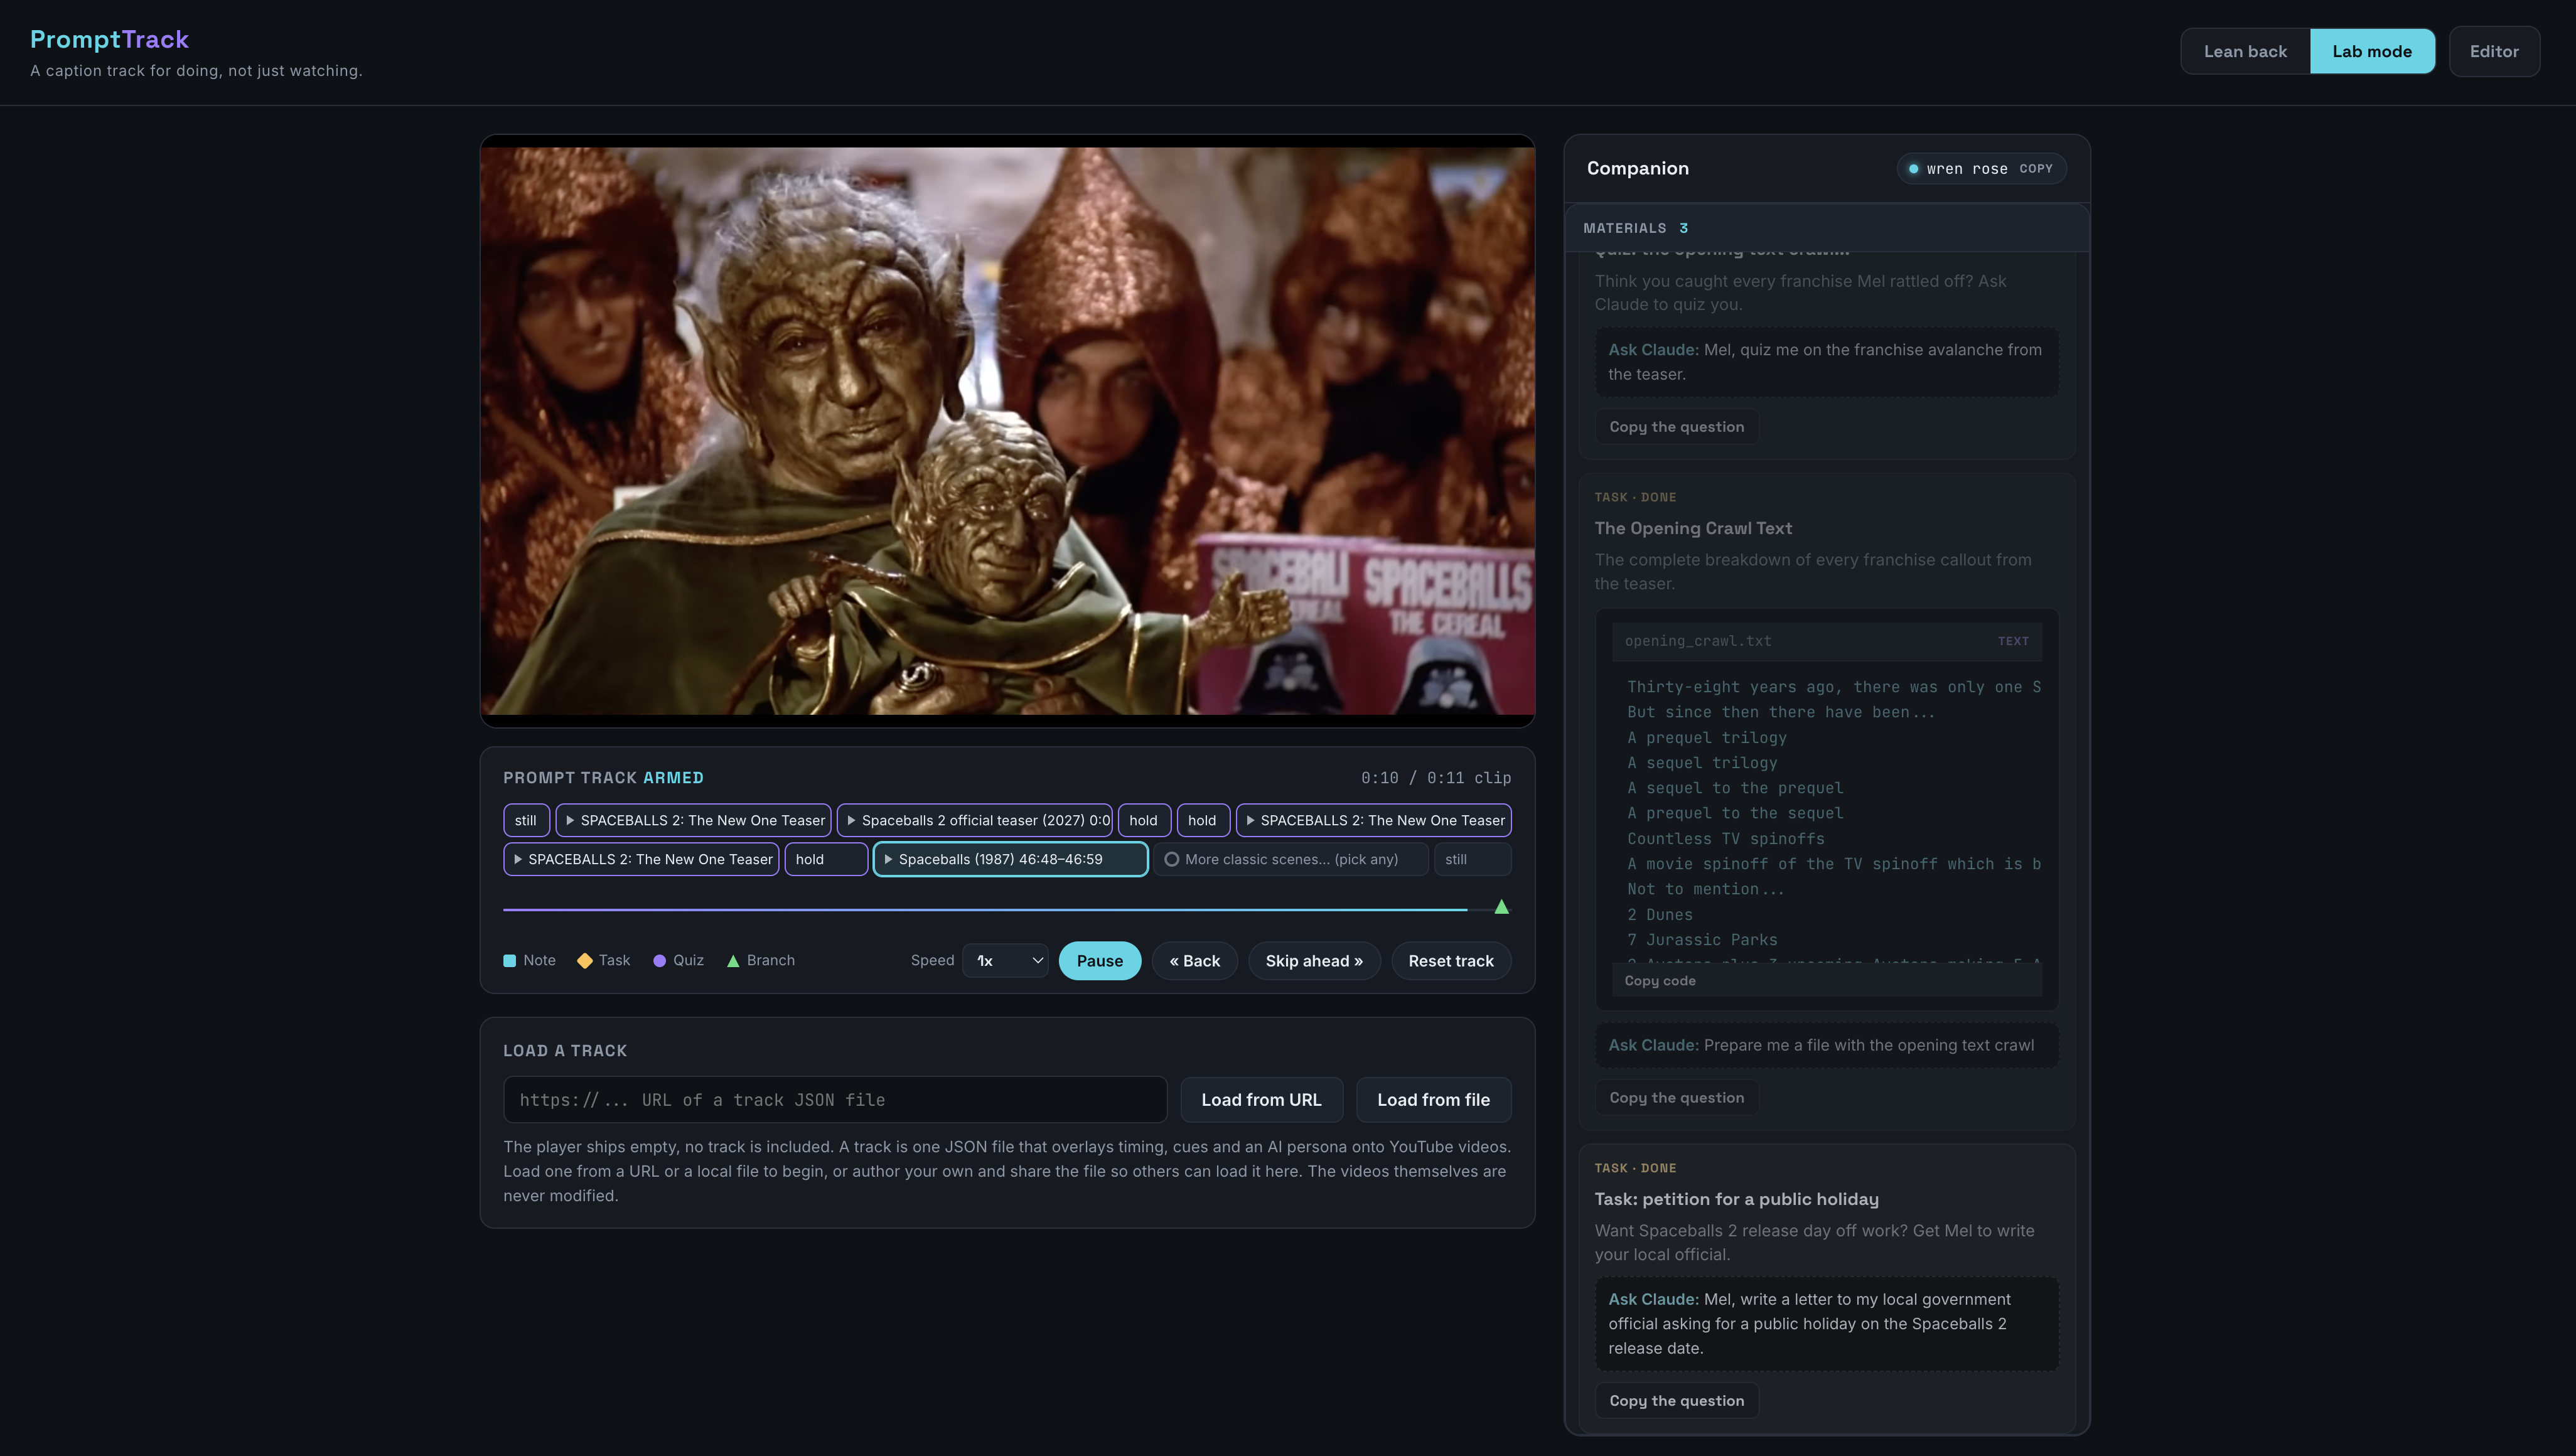Click Load from URL
This screenshot has width=2576, height=1456.
[x=1261, y=1099]
